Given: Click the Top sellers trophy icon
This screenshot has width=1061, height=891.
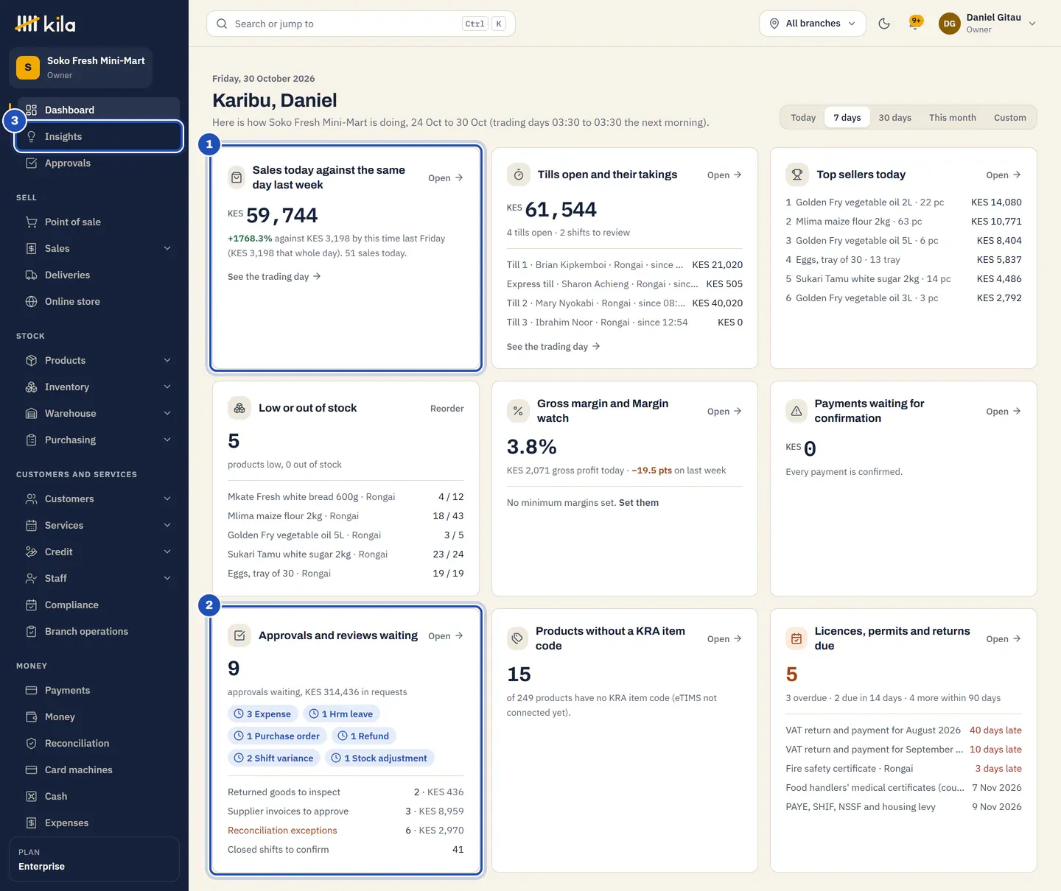Looking at the screenshot, I should [796, 175].
